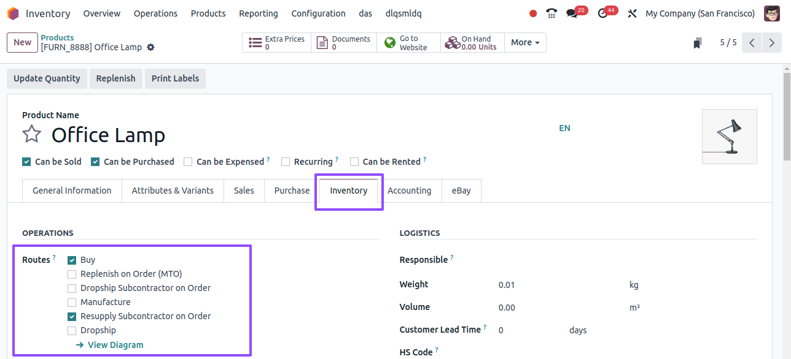This screenshot has width=791, height=359.
Task: Click the Extra Prices list icon
Action: point(255,43)
